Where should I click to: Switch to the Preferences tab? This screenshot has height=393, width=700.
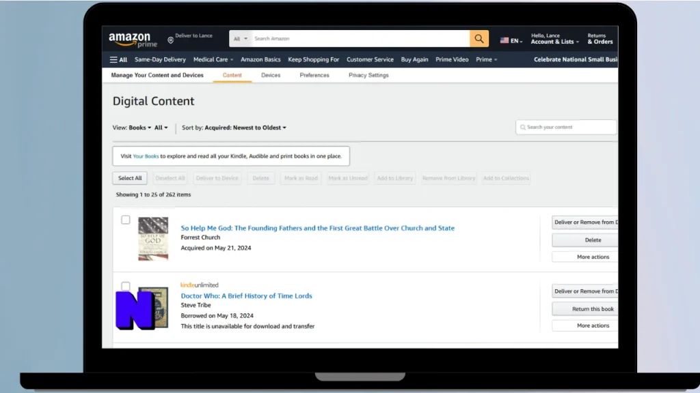(314, 75)
